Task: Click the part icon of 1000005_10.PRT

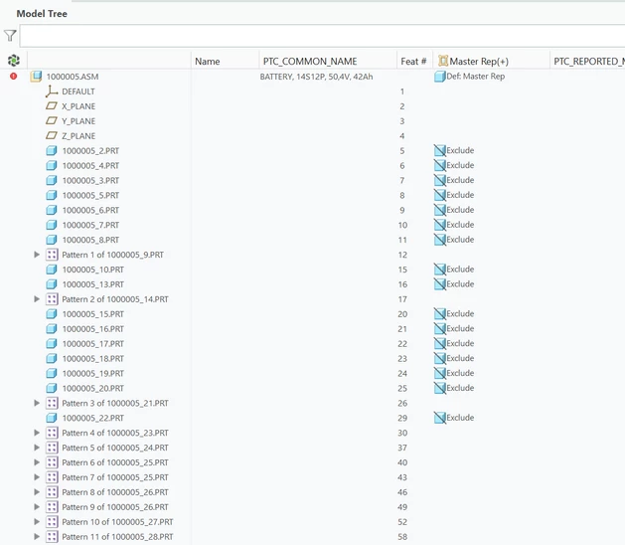Action: click(52, 270)
